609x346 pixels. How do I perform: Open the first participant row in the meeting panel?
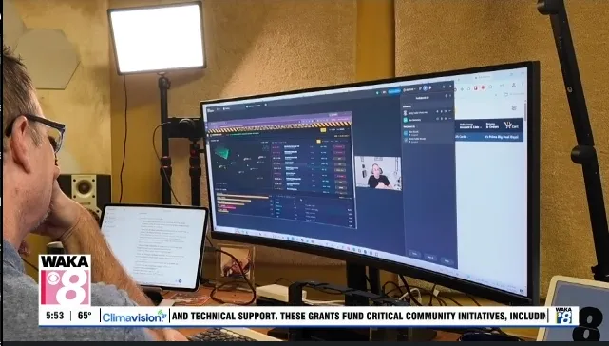click(428, 112)
